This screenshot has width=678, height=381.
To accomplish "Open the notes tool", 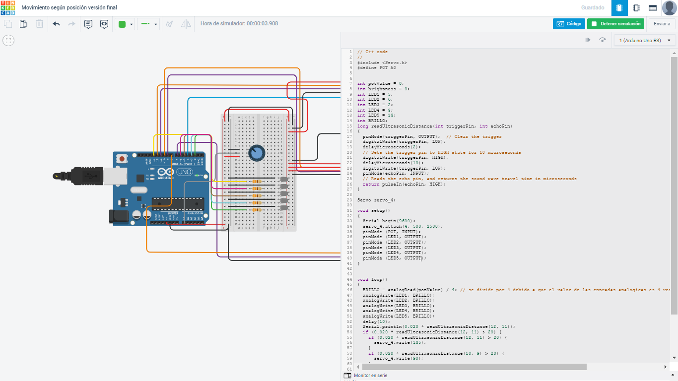I will click(88, 24).
